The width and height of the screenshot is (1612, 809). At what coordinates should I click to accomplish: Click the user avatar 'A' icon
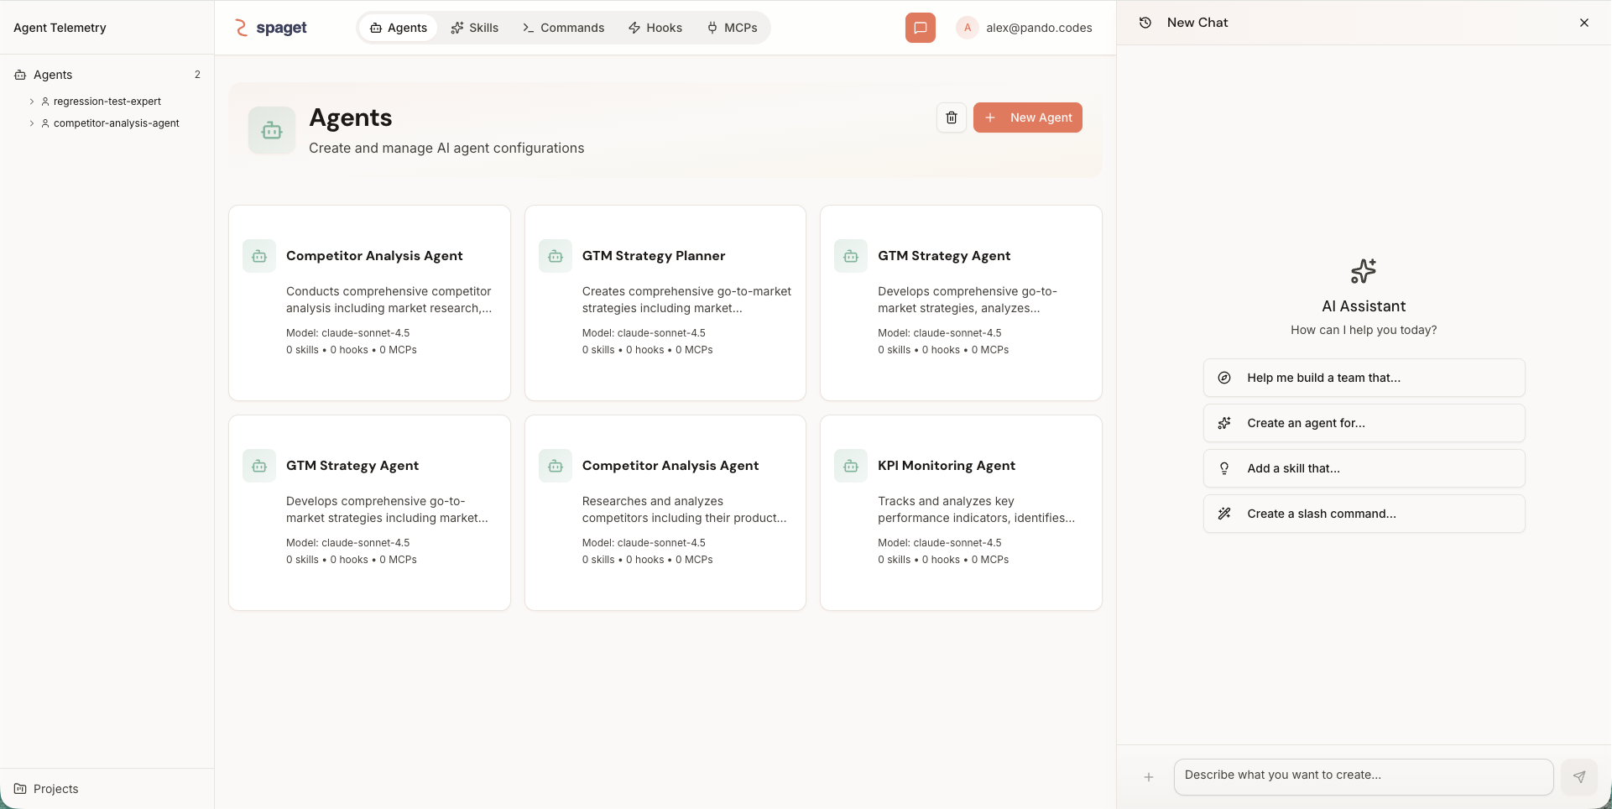tap(967, 28)
